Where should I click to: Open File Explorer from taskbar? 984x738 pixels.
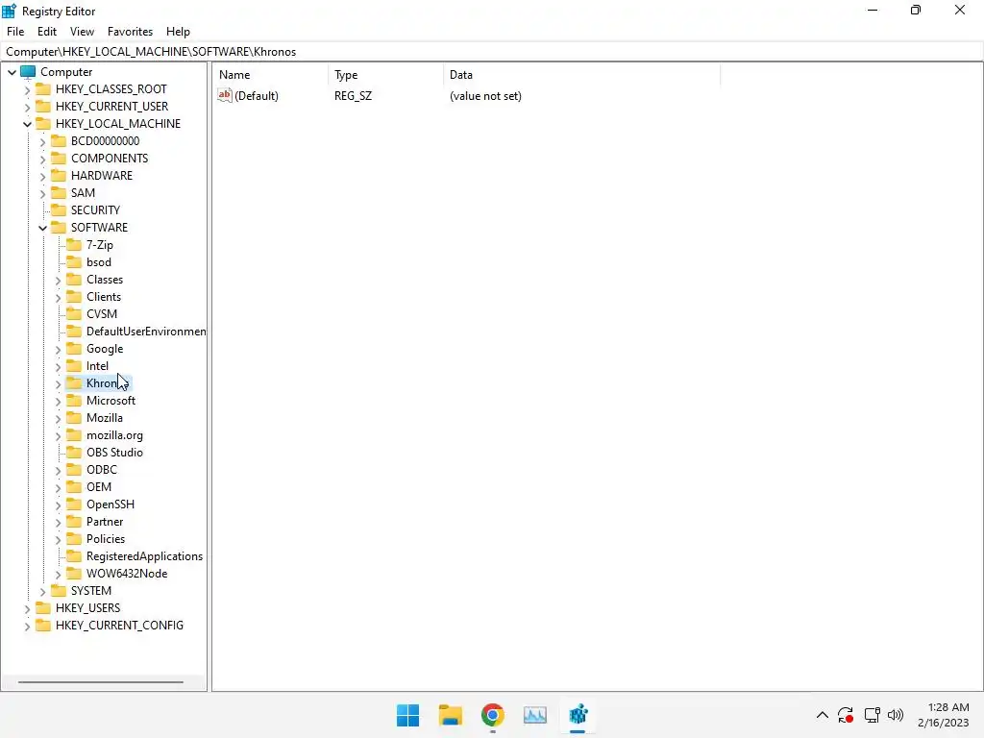coord(450,715)
